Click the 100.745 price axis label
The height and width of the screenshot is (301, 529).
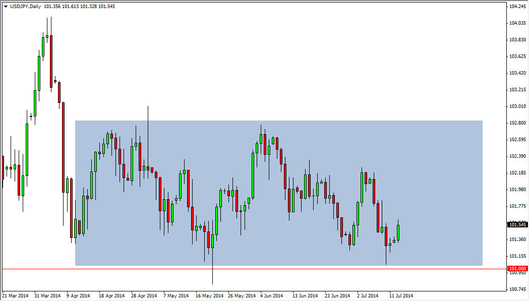pyautogui.click(x=517, y=289)
